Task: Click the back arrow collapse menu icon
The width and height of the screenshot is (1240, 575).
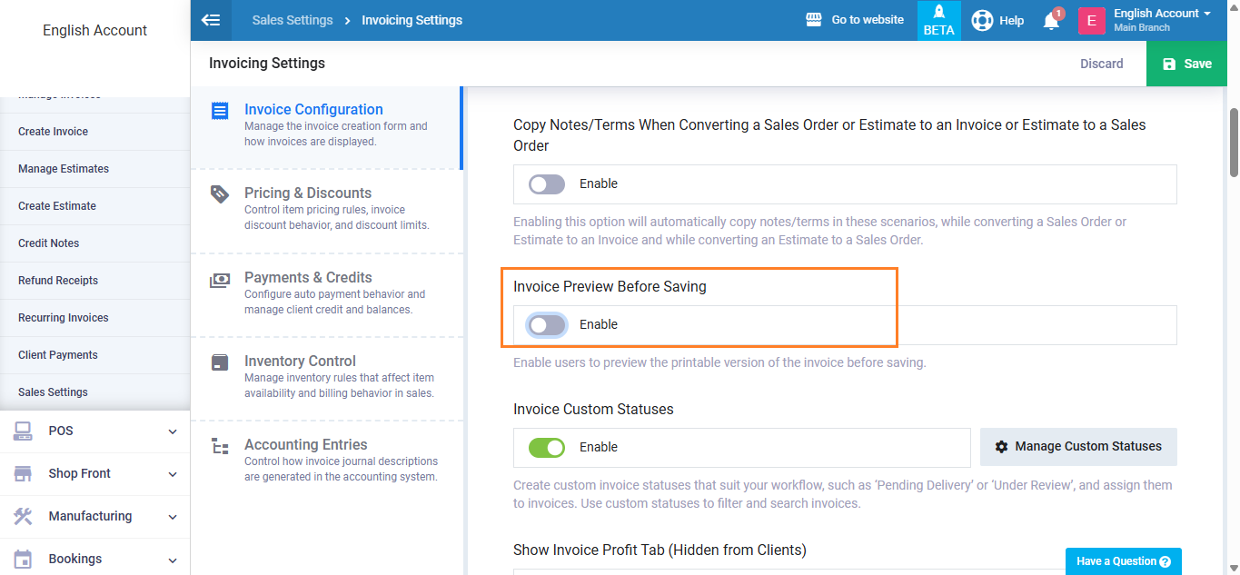Action: pyautogui.click(x=211, y=20)
